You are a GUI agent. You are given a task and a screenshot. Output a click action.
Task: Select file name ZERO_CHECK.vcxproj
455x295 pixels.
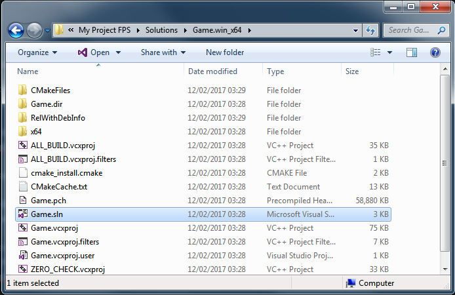[x=68, y=269]
